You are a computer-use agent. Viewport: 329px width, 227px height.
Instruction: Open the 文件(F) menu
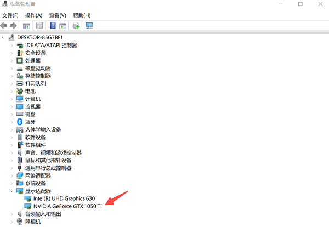point(11,15)
